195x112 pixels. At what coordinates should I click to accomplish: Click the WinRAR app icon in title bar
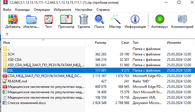pos(5,2)
